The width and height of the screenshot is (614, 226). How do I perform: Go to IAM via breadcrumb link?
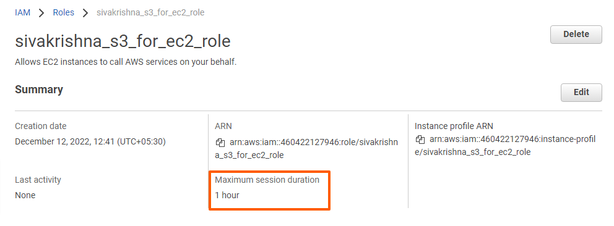(x=22, y=12)
